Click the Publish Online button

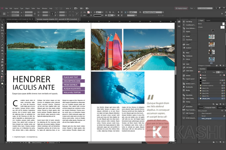pos(181,9)
